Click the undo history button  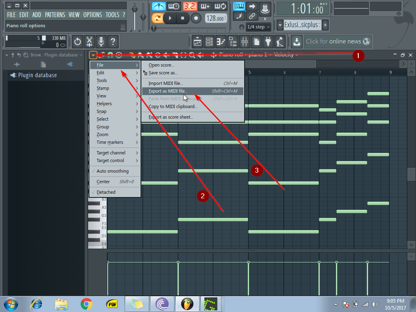click(x=78, y=42)
